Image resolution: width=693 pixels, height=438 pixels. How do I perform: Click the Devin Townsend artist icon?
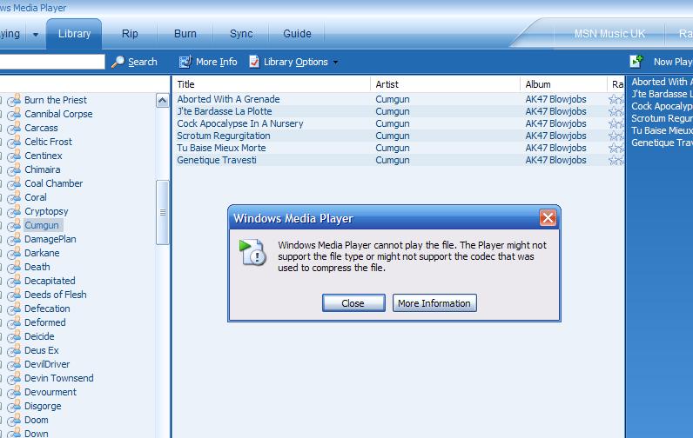[x=14, y=378]
